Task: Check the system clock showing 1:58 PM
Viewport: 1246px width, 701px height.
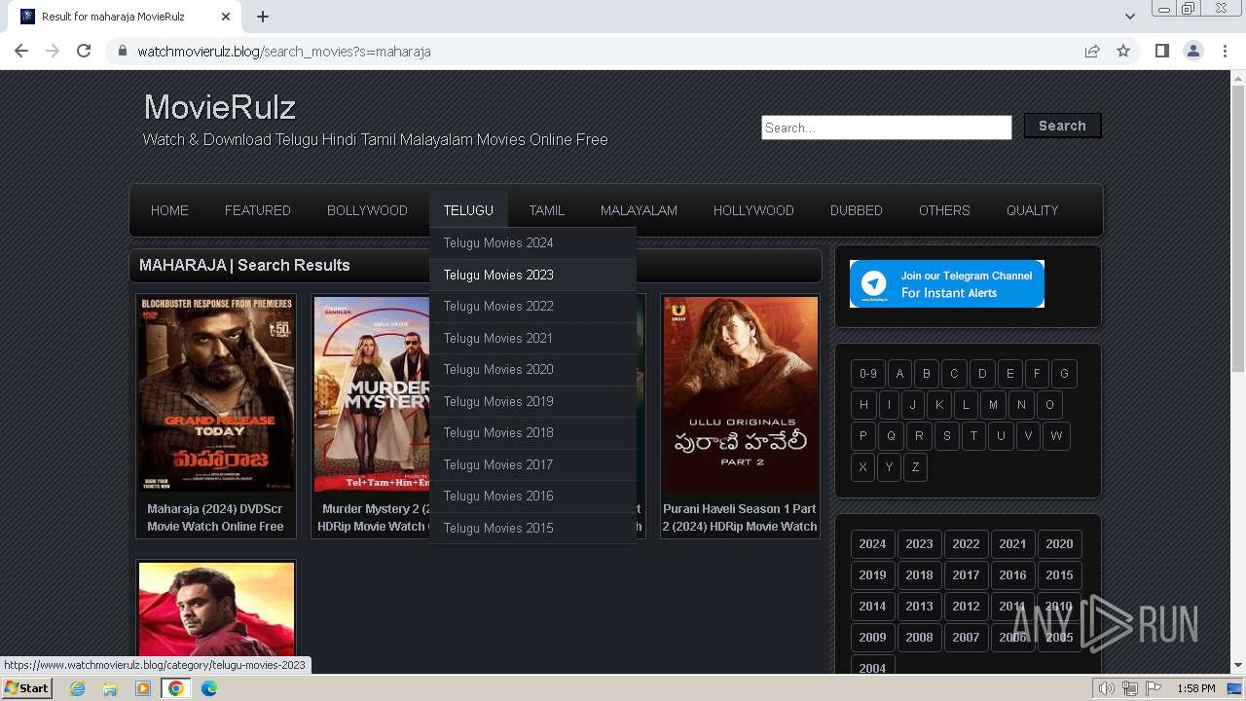Action: pos(1195,688)
